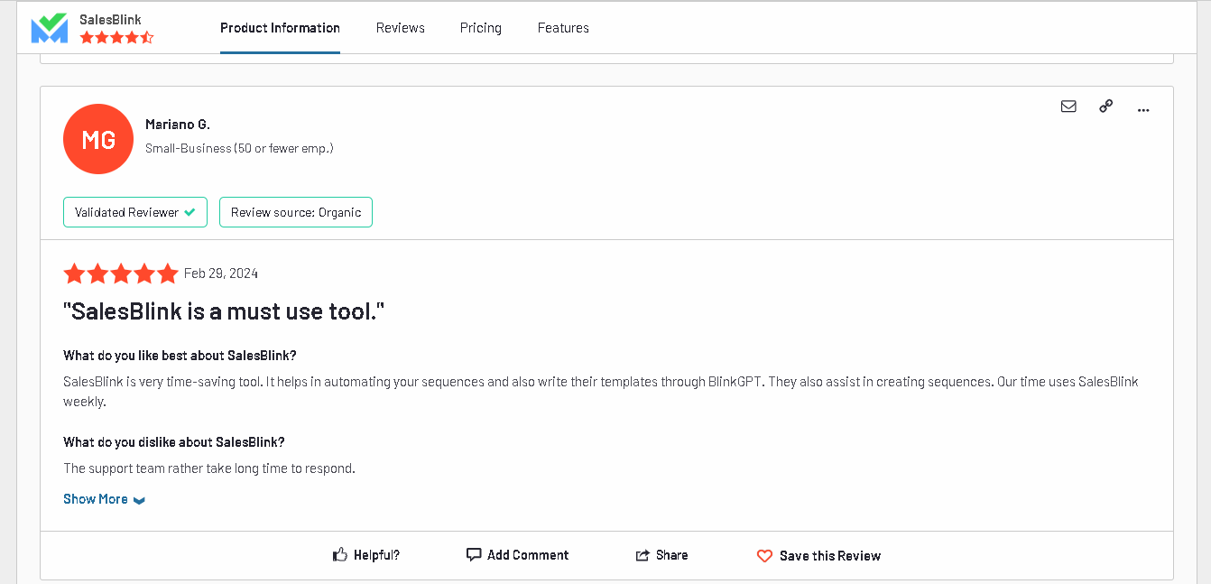This screenshot has height=584, width=1211.
Task: Click the SalesBlink product name in header
Action: 110,19
